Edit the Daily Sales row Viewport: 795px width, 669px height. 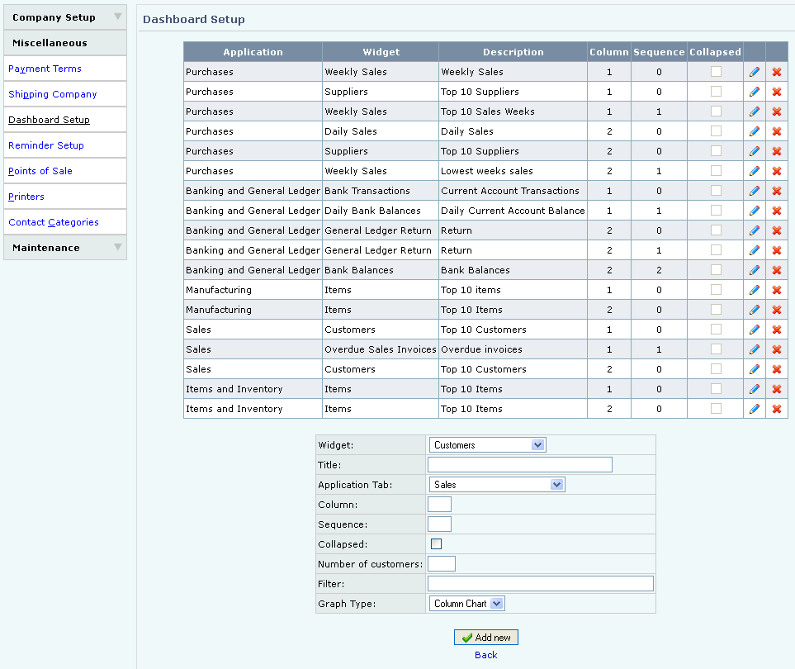pyautogui.click(x=755, y=131)
